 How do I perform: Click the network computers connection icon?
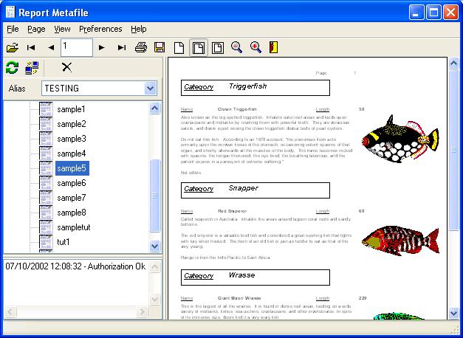point(32,68)
